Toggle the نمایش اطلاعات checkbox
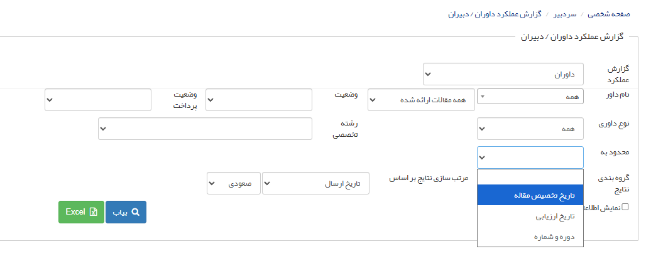 [x=625, y=207]
